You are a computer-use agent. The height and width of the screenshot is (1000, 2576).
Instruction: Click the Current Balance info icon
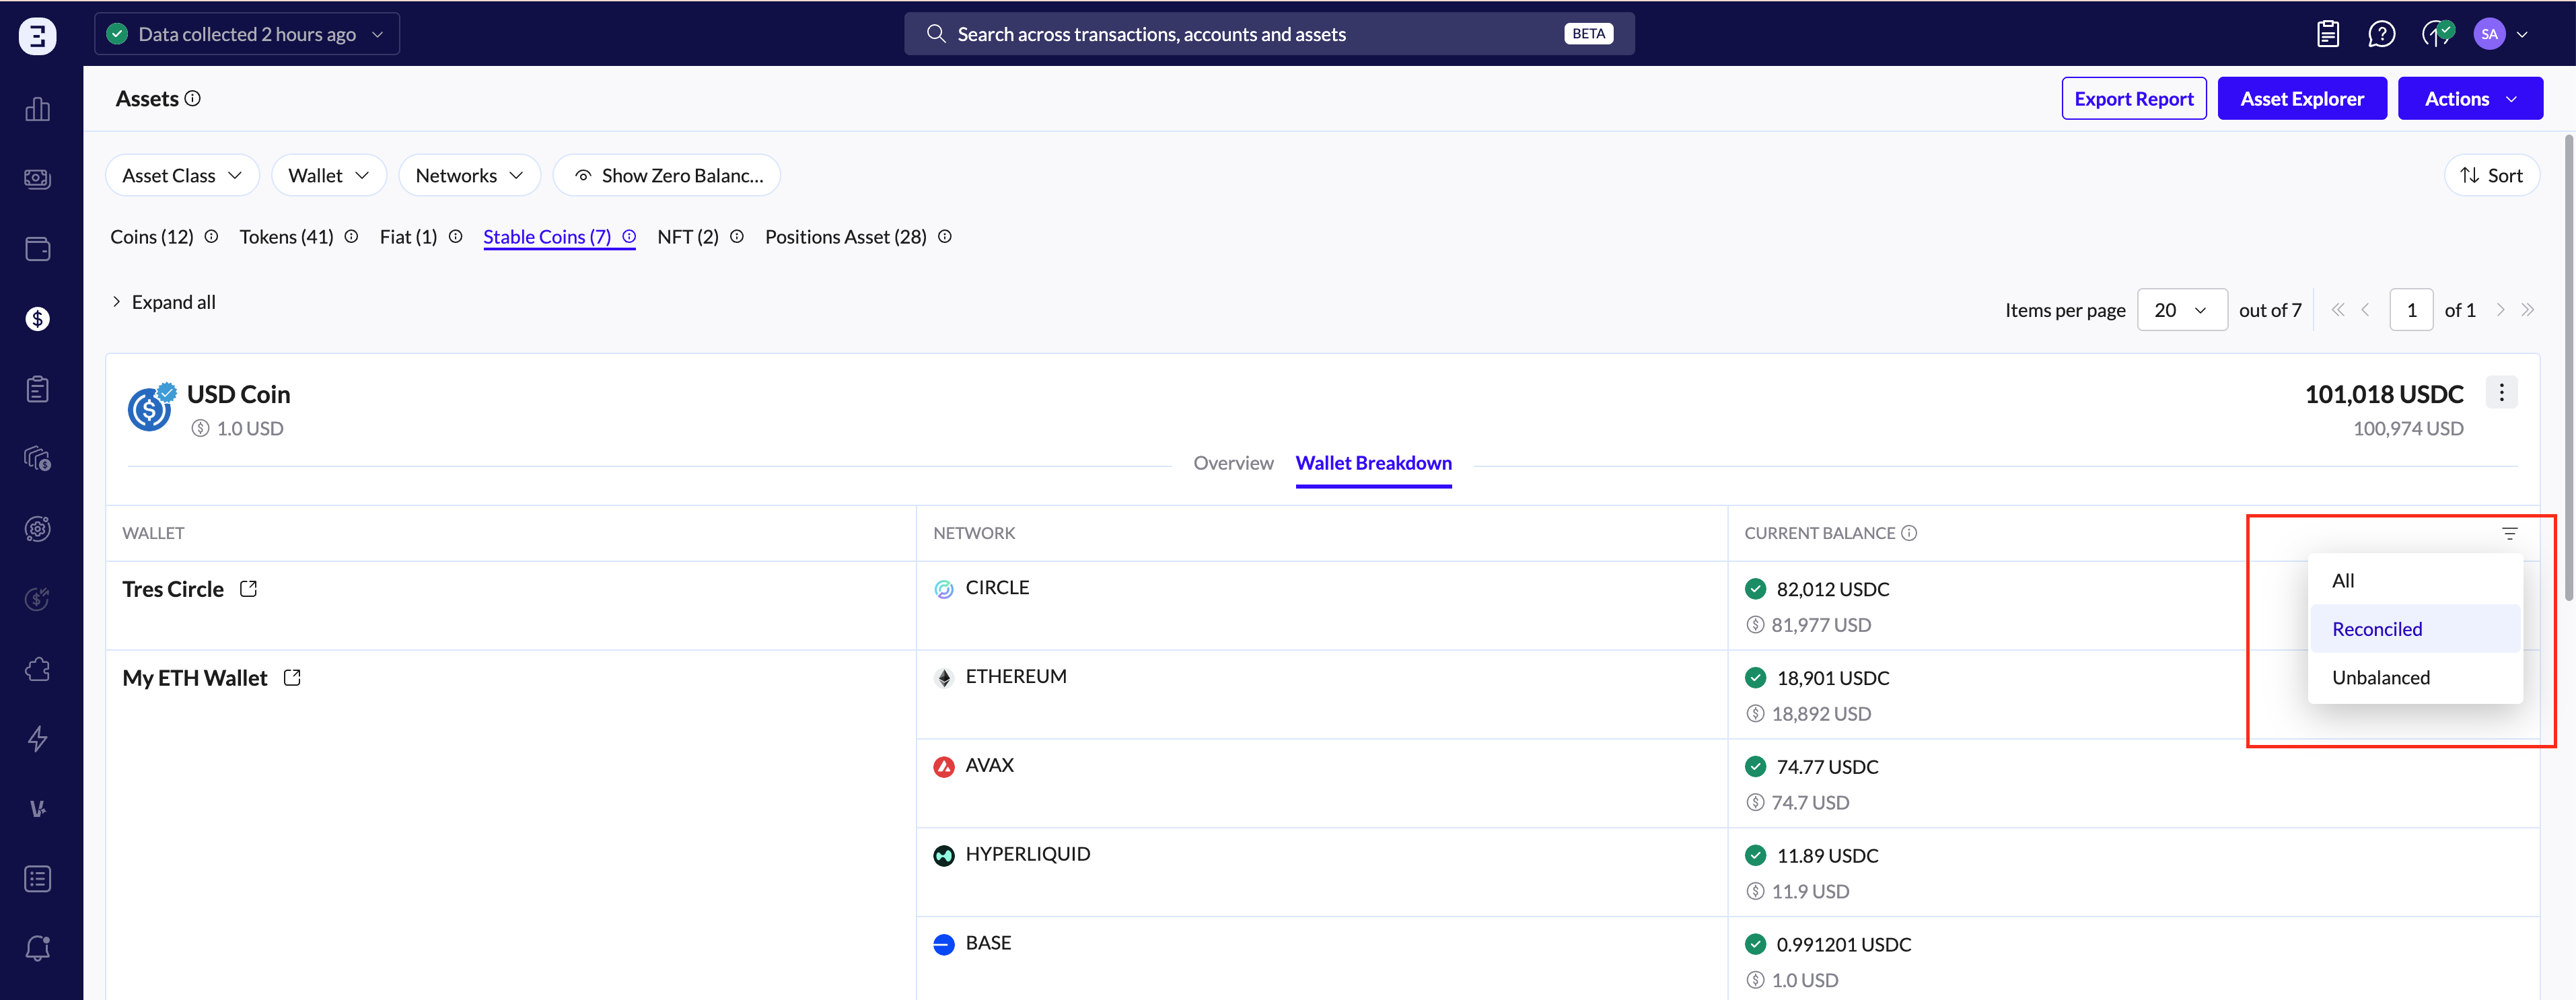pyautogui.click(x=1909, y=533)
